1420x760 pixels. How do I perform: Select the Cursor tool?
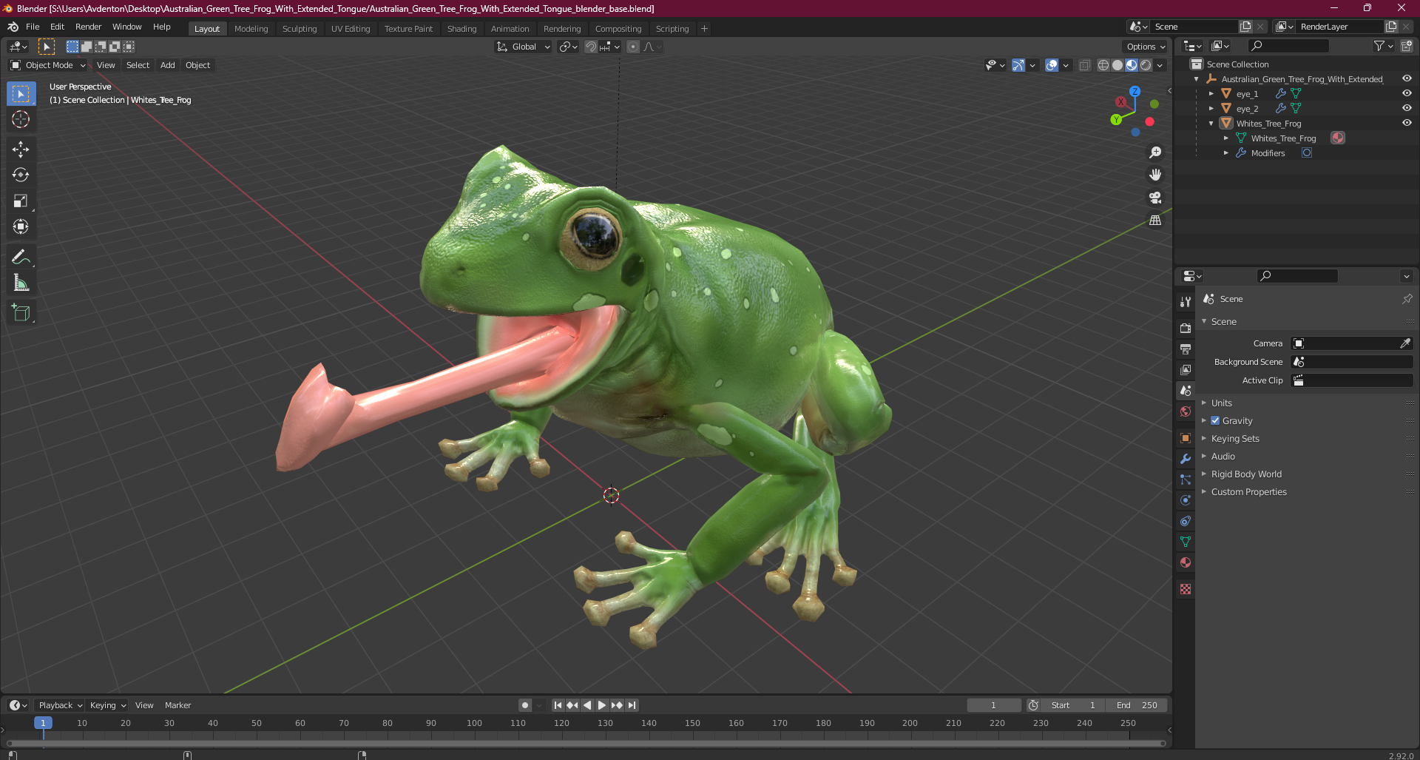click(21, 119)
